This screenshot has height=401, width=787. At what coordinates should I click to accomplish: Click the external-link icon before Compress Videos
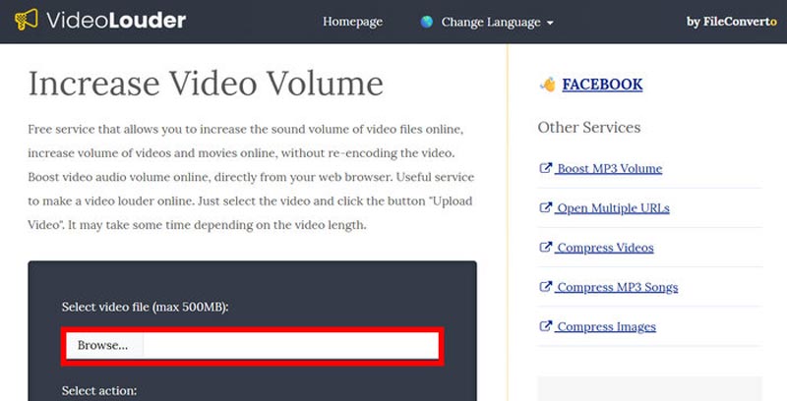point(545,248)
